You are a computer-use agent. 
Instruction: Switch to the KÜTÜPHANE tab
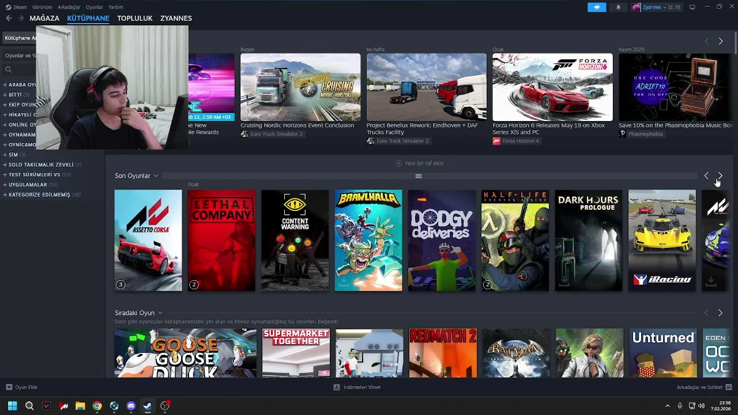[x=88, y=18]
